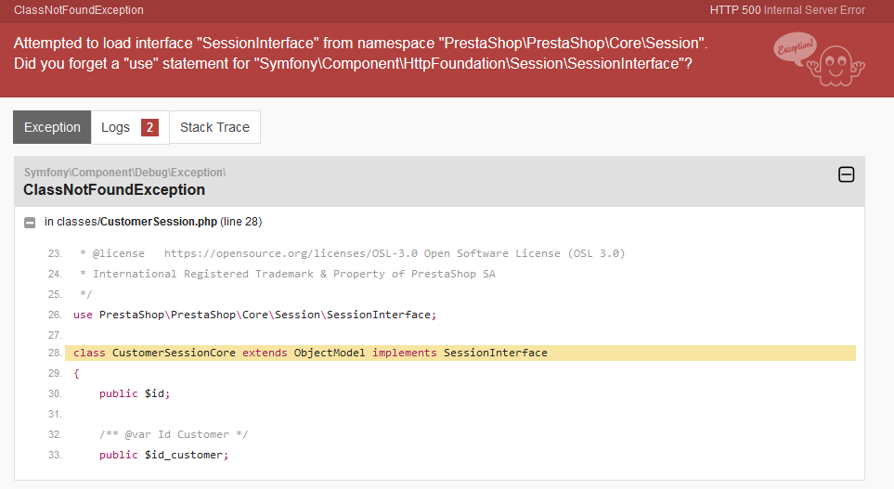Collapse the CustomerSession.php trace entry toggle
Image resolution: width=894 pixels, height=489 pixels.
(x=31, y=223)
